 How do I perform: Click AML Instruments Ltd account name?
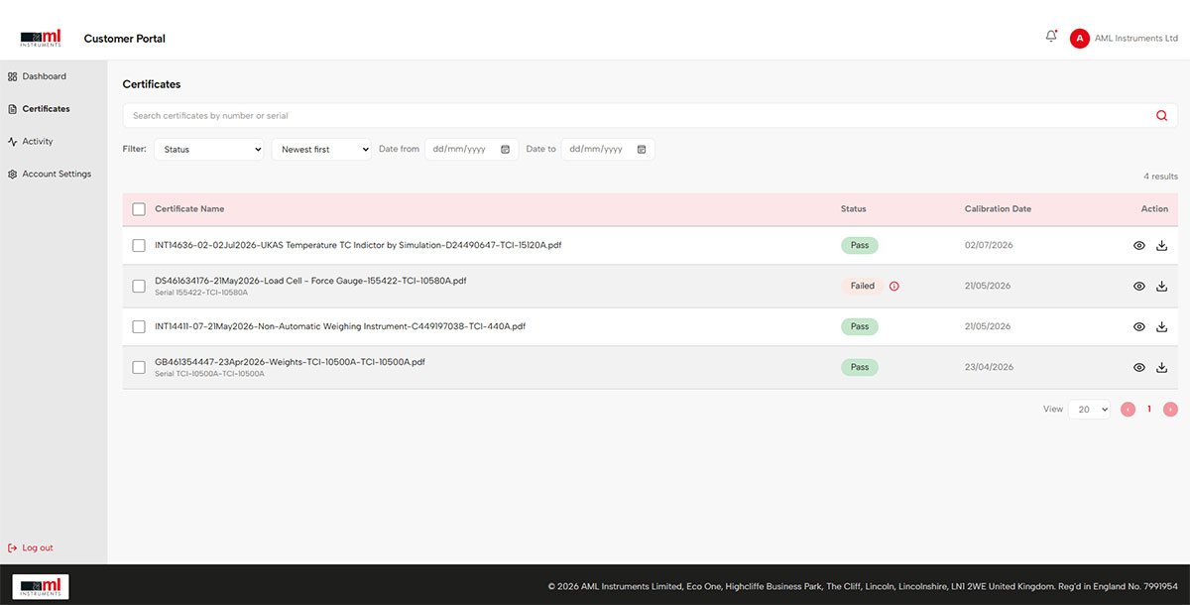tap(1136, 39)
